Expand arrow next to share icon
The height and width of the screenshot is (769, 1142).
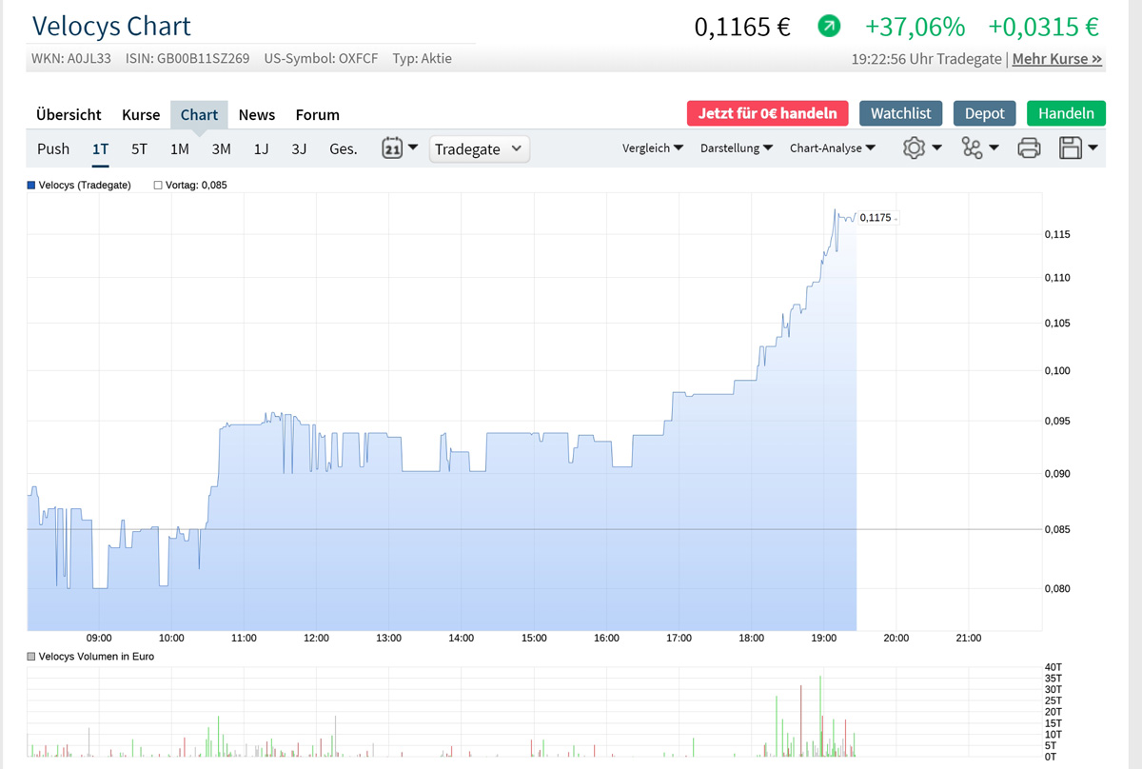pyautogui.click(x=994, y=148)
